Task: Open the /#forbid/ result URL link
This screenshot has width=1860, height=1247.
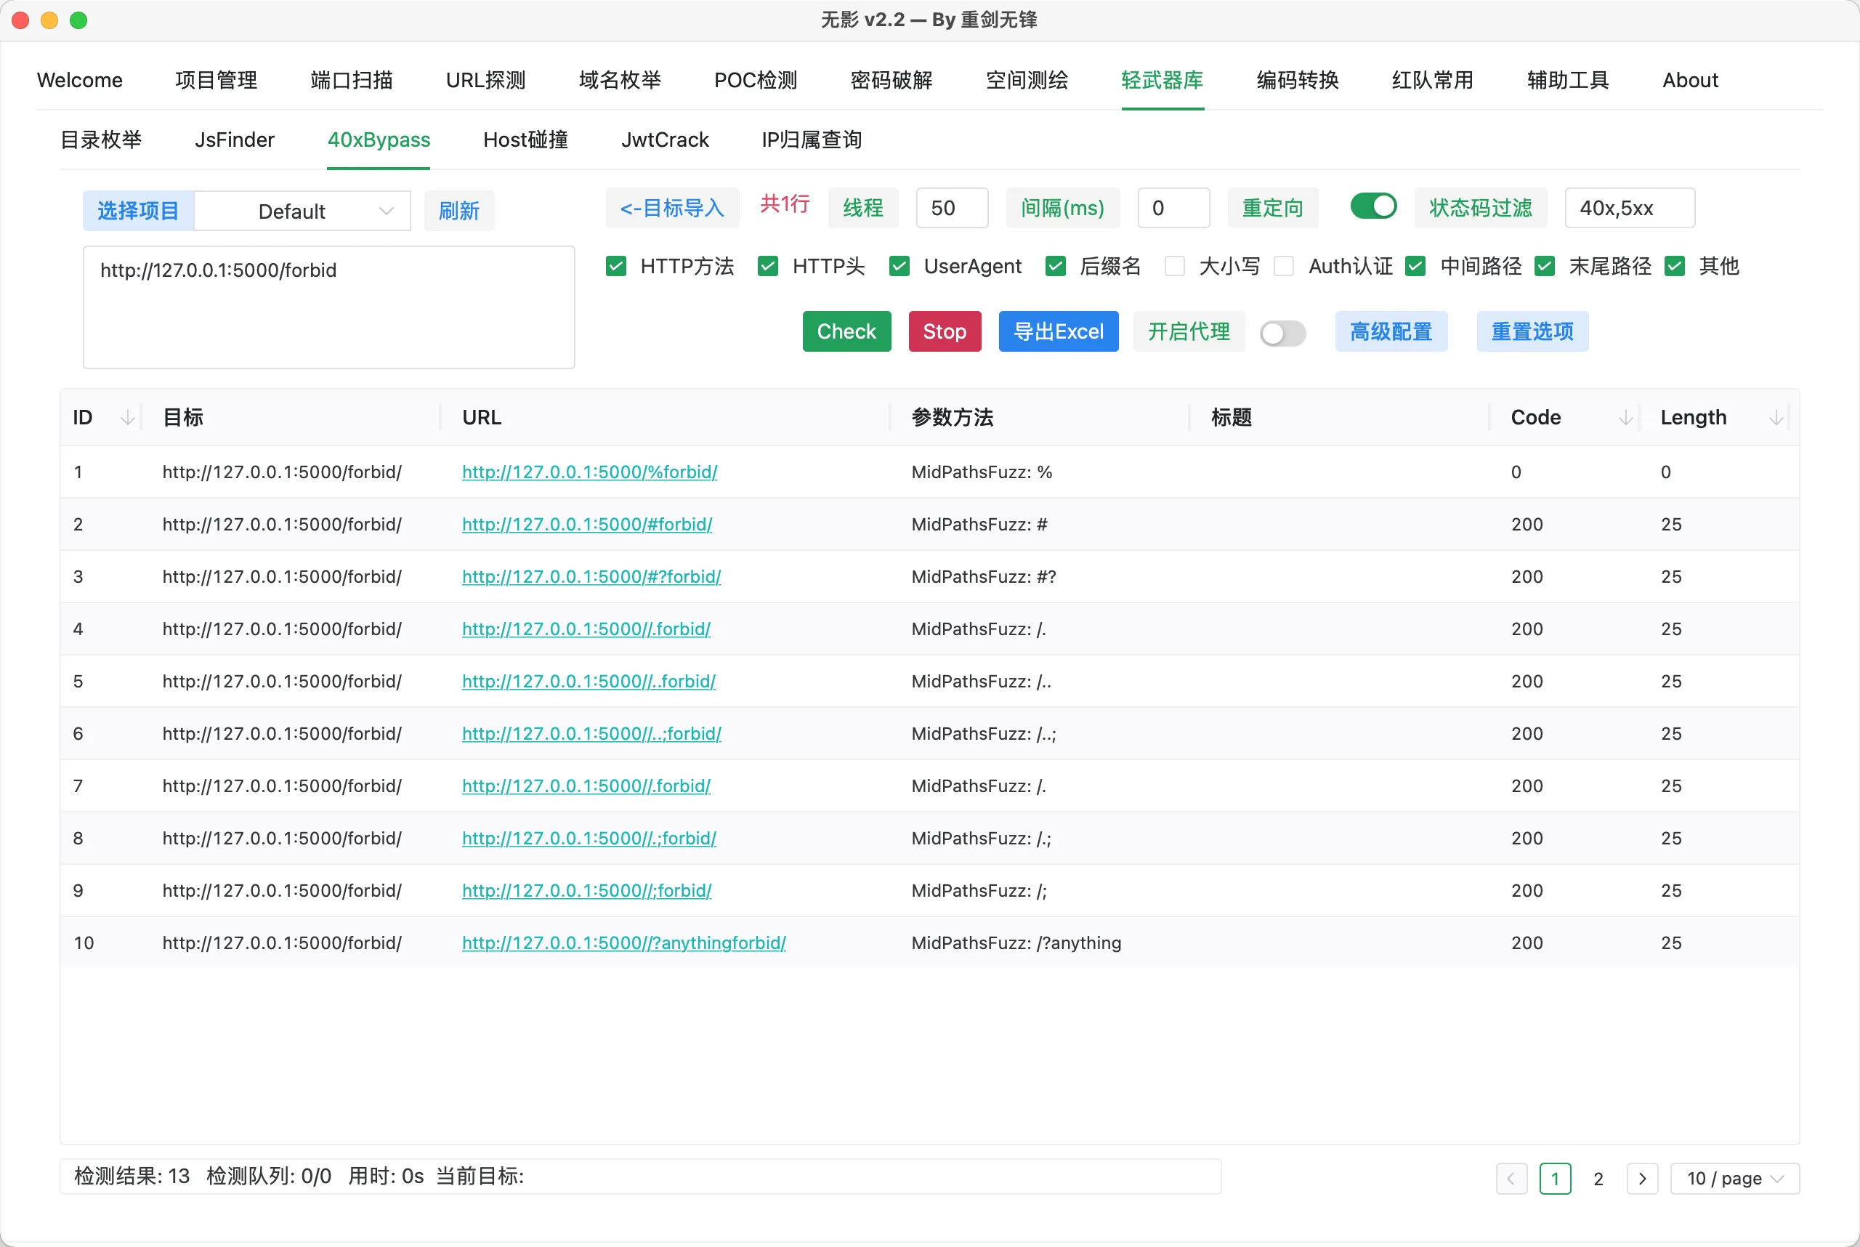Action: coord(587,524)
